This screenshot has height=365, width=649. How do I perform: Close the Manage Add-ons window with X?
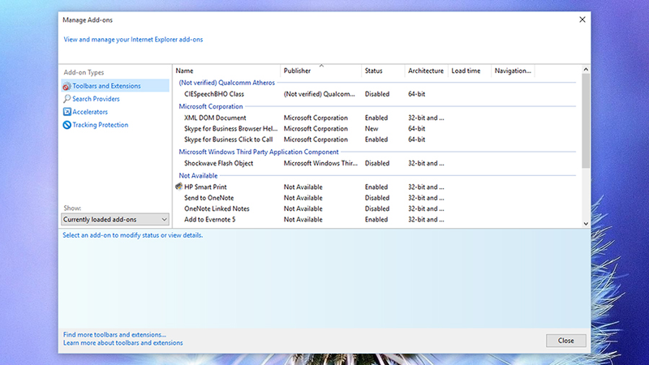click(582, 19)
